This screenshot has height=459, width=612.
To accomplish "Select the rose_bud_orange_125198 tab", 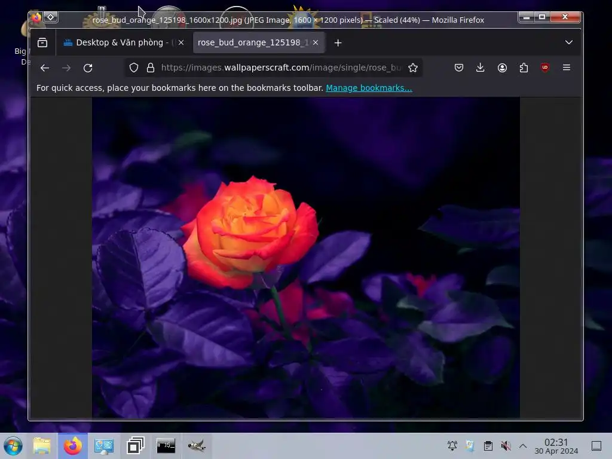I will point(259,42).
